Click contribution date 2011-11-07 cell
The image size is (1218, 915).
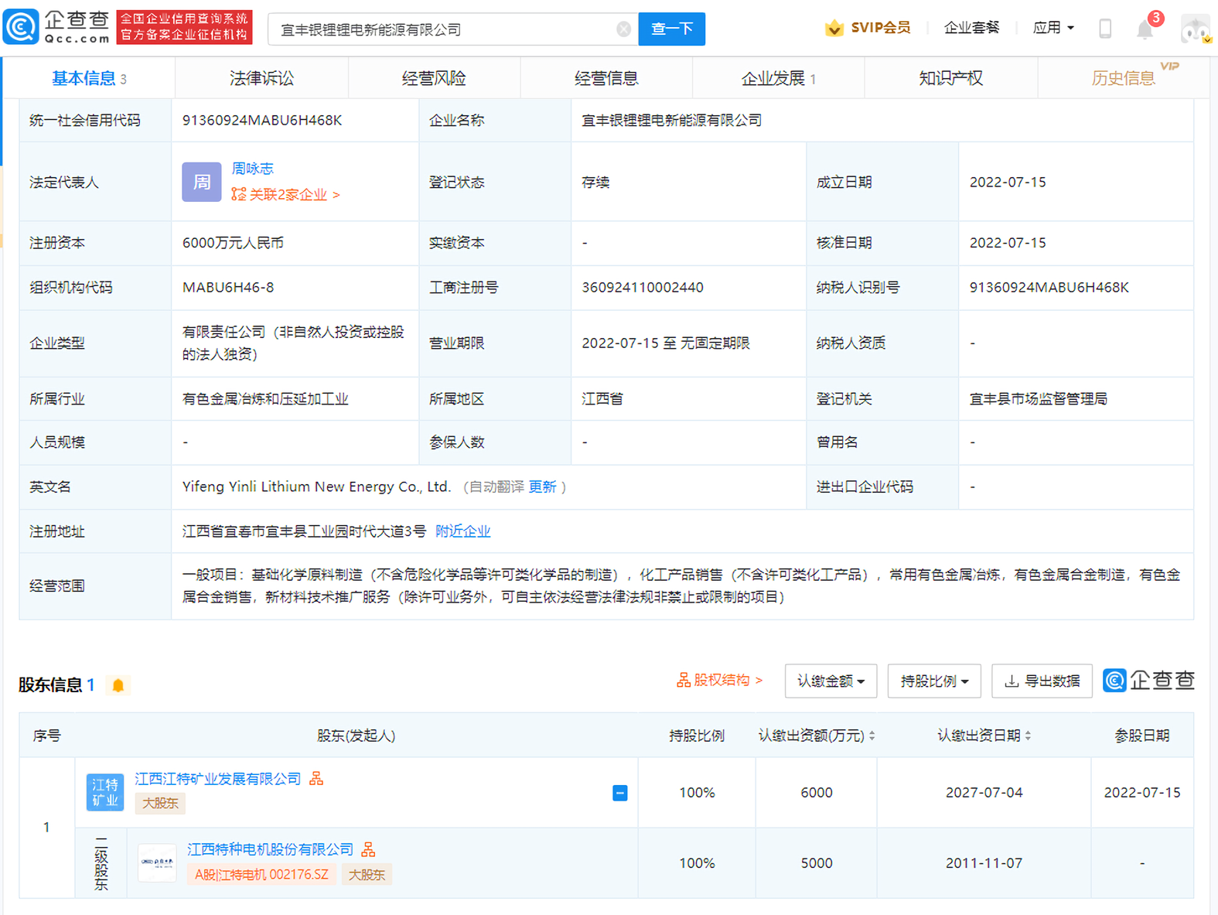984,863
